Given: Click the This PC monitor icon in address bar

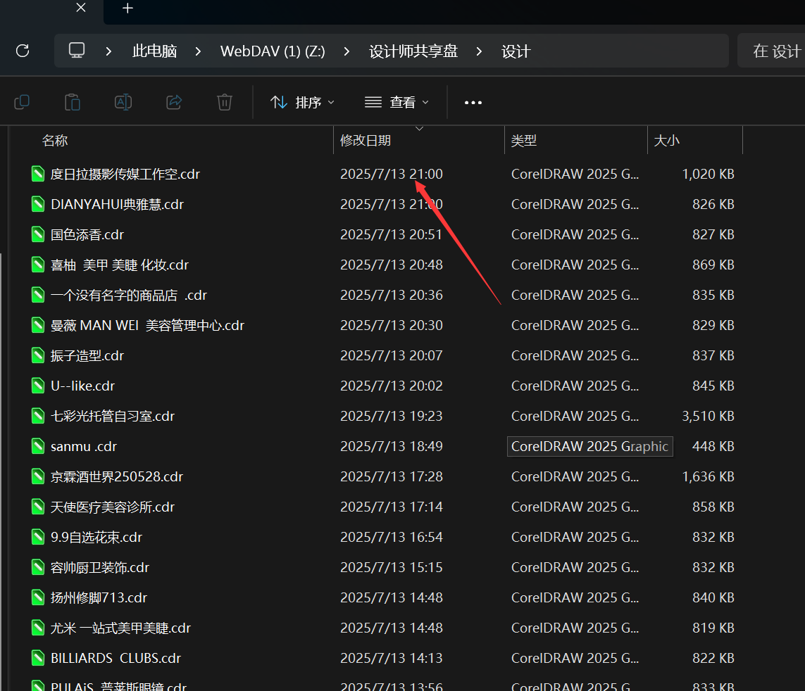Looking at the screenshot, I should [77, 50].
